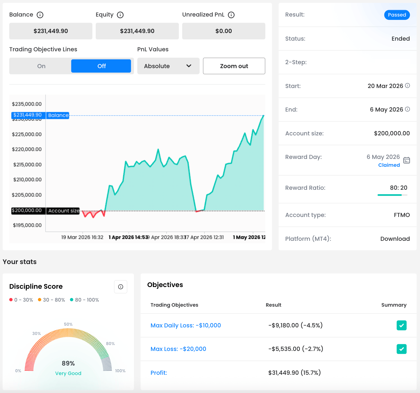The width and height of the screenshot is (420, 393).
Task: Click the teal 80 - 100% legend dot
Action: tap(72, 300)
